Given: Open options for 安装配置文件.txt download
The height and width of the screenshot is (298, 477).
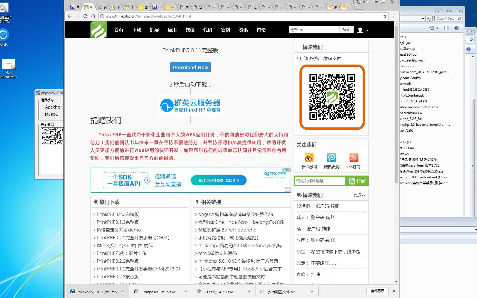Looking at the screenshot, I should [x=312, y=291].
